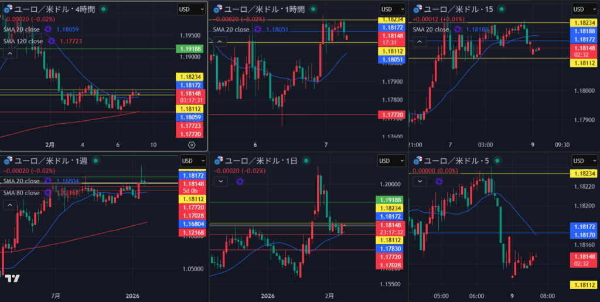Click green market status dot in 4-hour chart
Image resolution: width=600 pixels, height=302 pixels.
pyautogui.click(x=103, y=9)
